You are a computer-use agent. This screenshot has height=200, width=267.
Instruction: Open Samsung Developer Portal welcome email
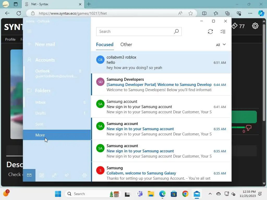pyautogui.click(x=161, y=85)
